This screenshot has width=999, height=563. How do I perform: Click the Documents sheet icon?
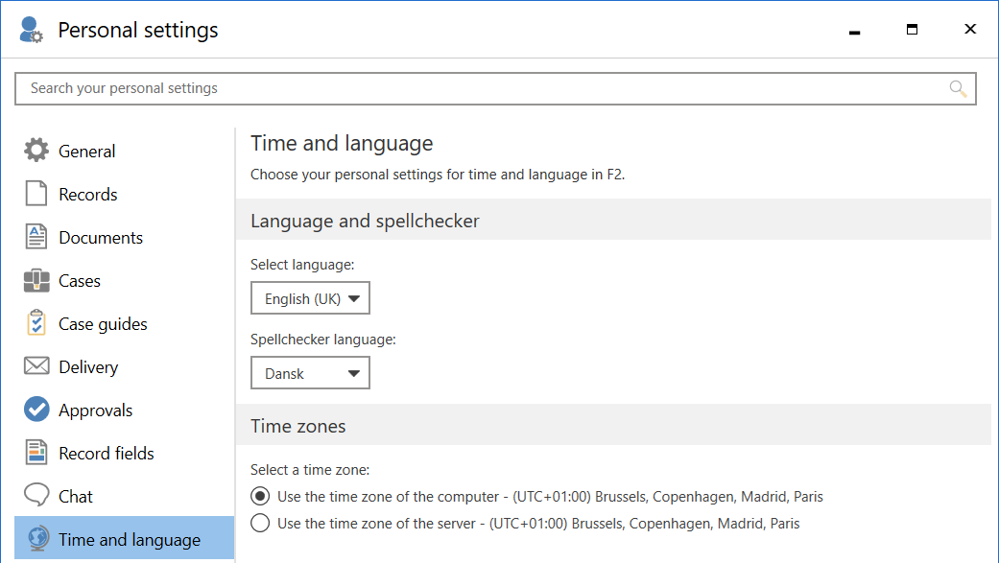36,236
